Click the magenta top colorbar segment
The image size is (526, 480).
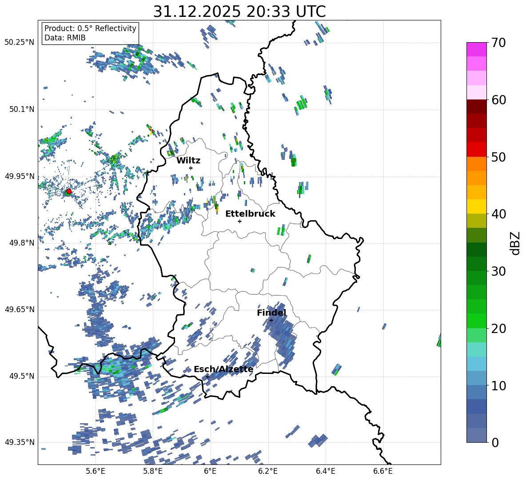click(x=476, y=49)
